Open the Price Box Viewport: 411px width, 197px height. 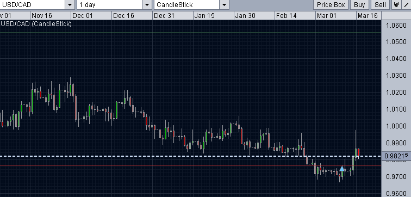(331, 5)
